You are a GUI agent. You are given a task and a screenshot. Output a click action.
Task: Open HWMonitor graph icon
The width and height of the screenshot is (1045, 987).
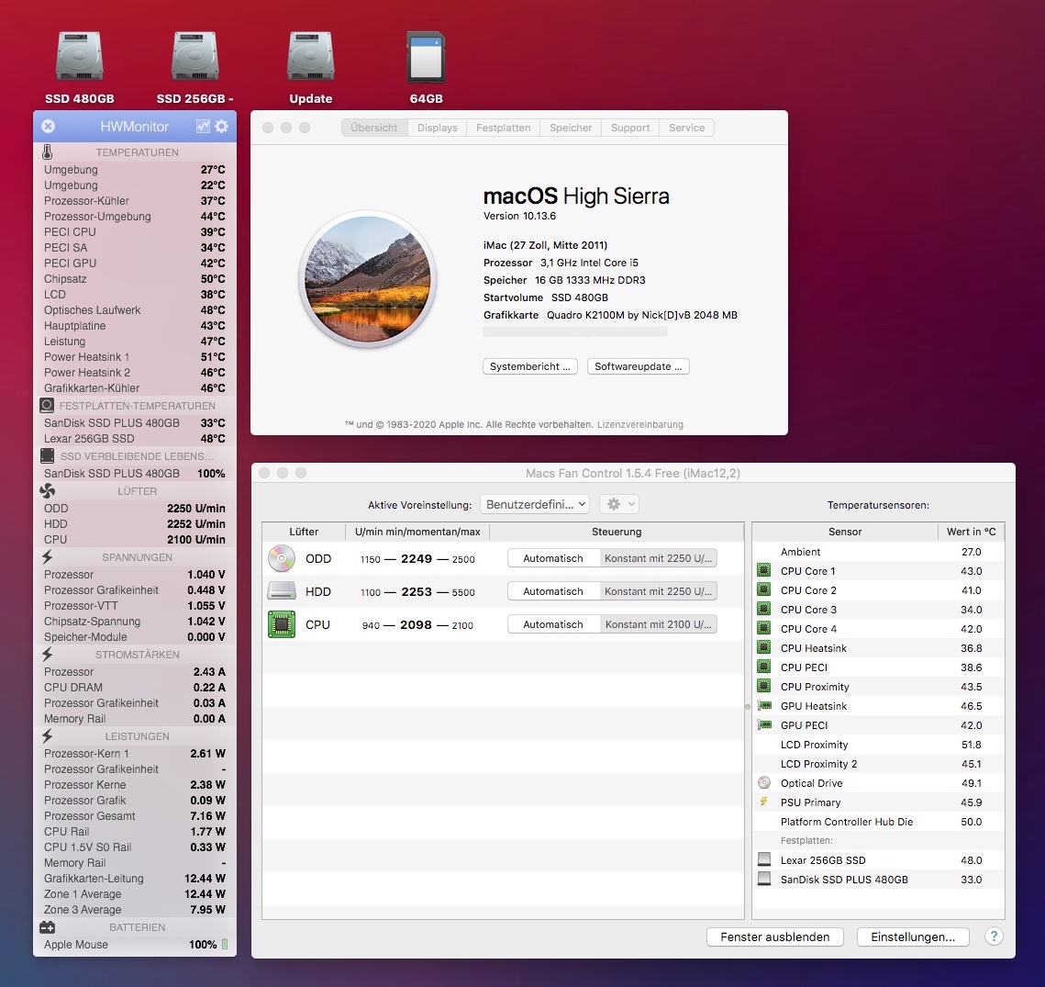coord(204,126)
